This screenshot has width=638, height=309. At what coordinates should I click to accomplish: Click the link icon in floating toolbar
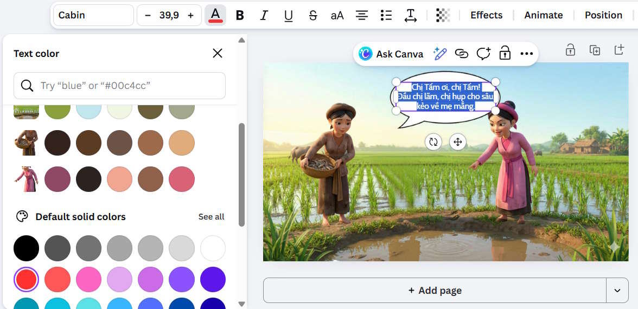coord(461,54)
